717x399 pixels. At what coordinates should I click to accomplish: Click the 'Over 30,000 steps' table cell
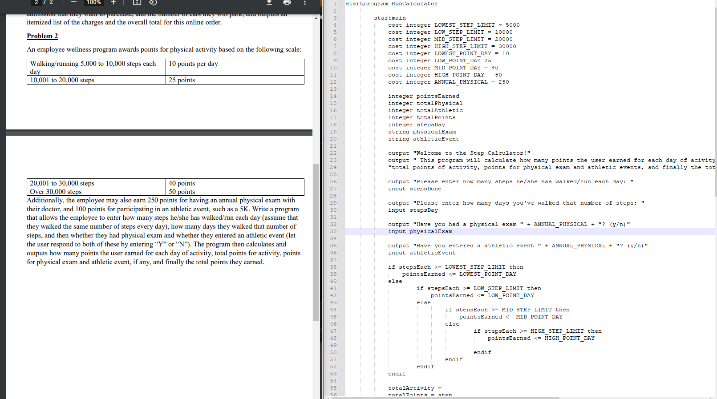96,192
